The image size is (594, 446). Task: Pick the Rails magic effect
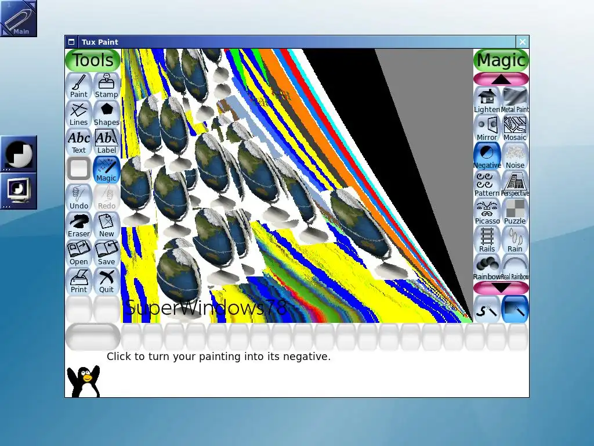tap(487, 240)
